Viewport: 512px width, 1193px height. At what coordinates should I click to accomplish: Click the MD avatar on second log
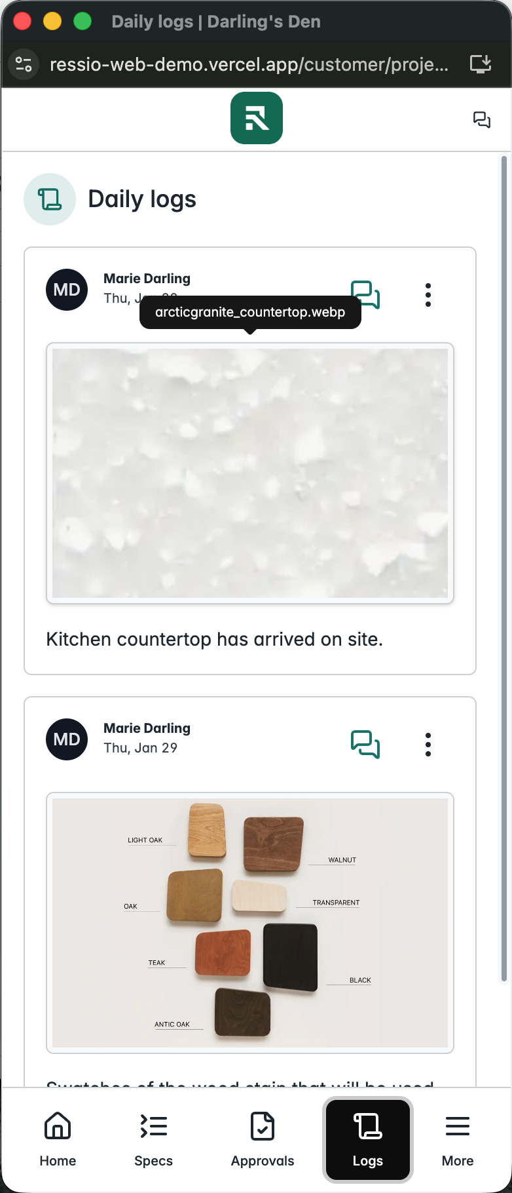67,739
